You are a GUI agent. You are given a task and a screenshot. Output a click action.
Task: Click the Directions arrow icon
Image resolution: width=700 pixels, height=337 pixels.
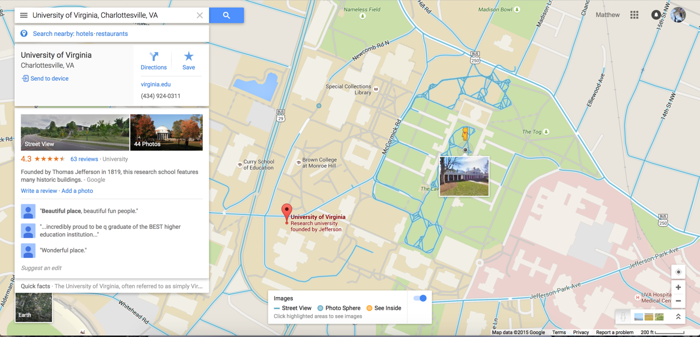[x=154, y=56]
